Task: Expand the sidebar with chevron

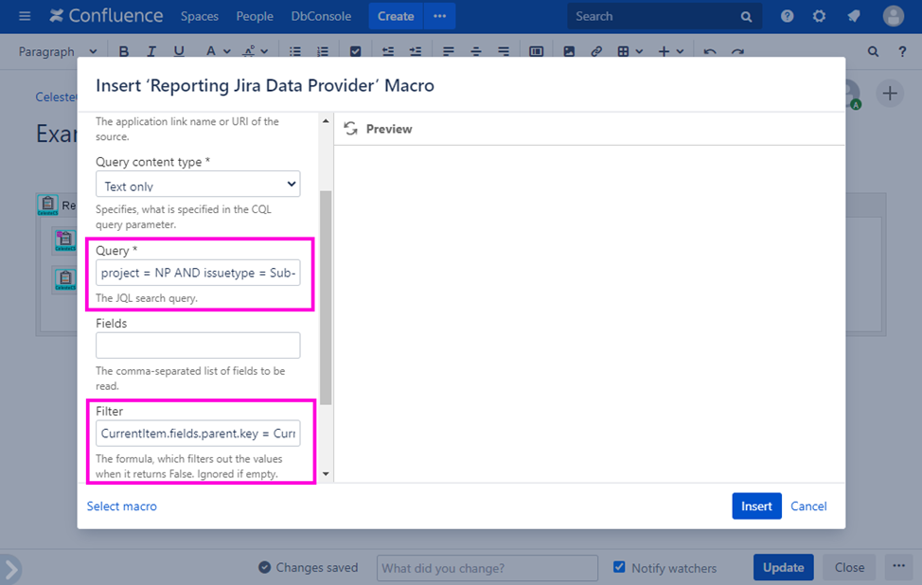Action: pyautogui.click(x=10, y=569)
